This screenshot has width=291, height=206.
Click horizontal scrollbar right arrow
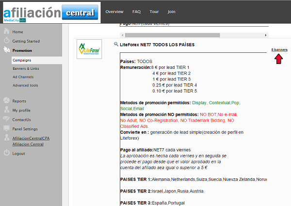[x=266, y=35]
